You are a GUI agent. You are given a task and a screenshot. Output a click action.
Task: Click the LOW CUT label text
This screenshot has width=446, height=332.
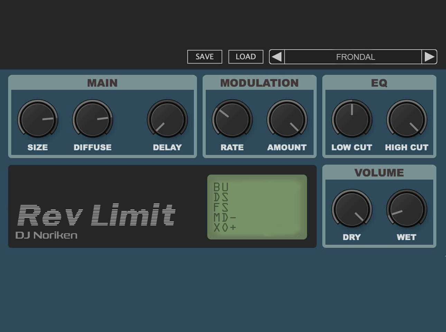352,147
